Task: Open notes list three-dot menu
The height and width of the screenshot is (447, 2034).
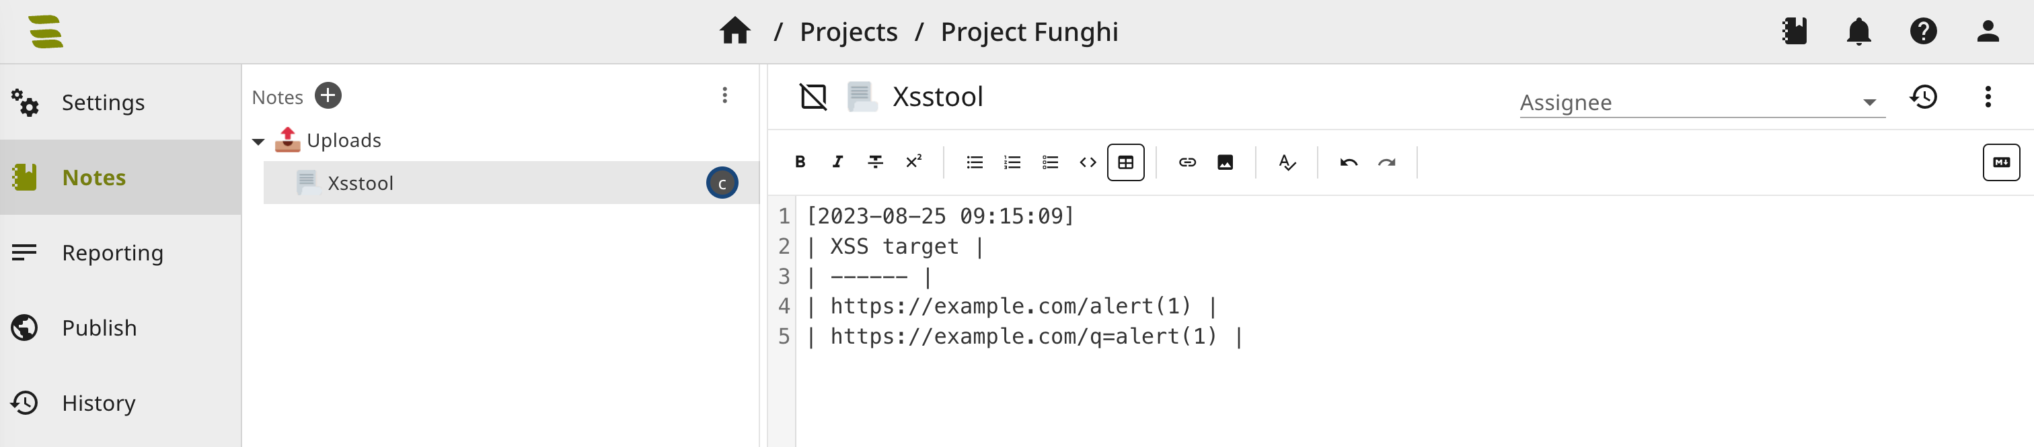Action: point(724,95)
